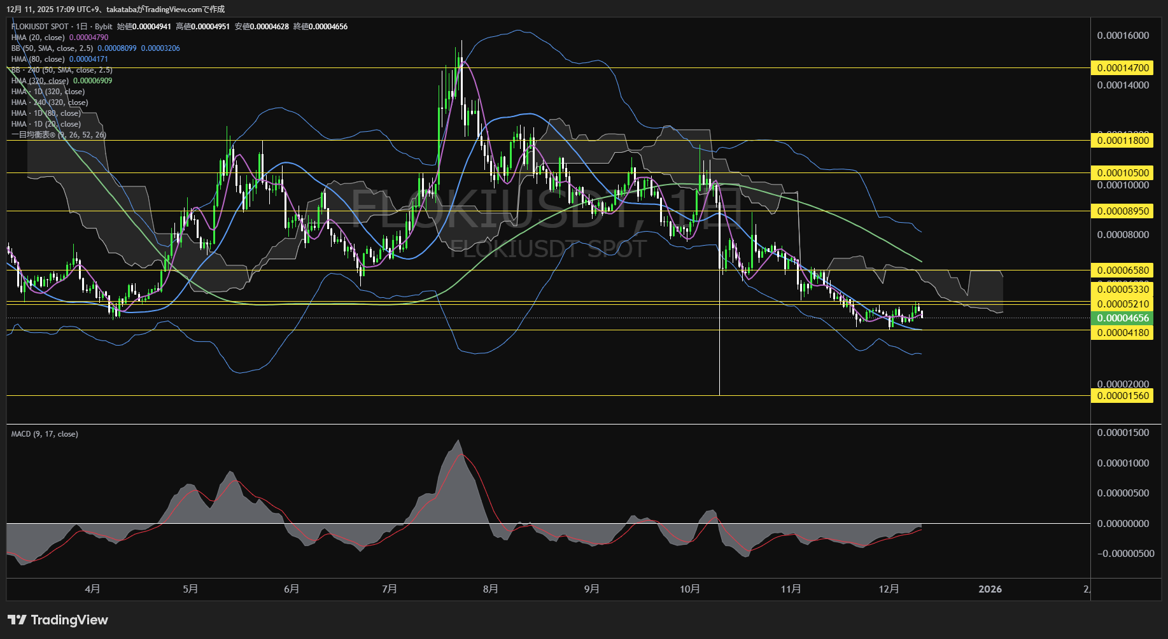The image size is (1168, 639).
Task: Select the 7月 label on the time axis
Action: [x=390, y=589]
